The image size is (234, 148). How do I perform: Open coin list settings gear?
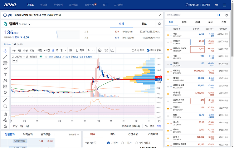tap(227, 15)
